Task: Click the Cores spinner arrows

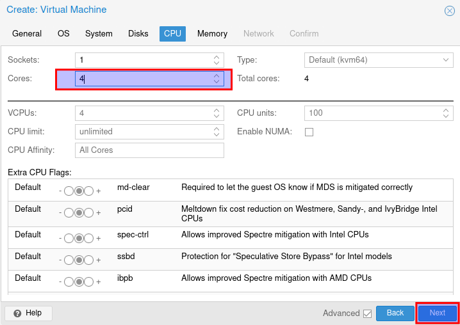Action: [217, 79]
